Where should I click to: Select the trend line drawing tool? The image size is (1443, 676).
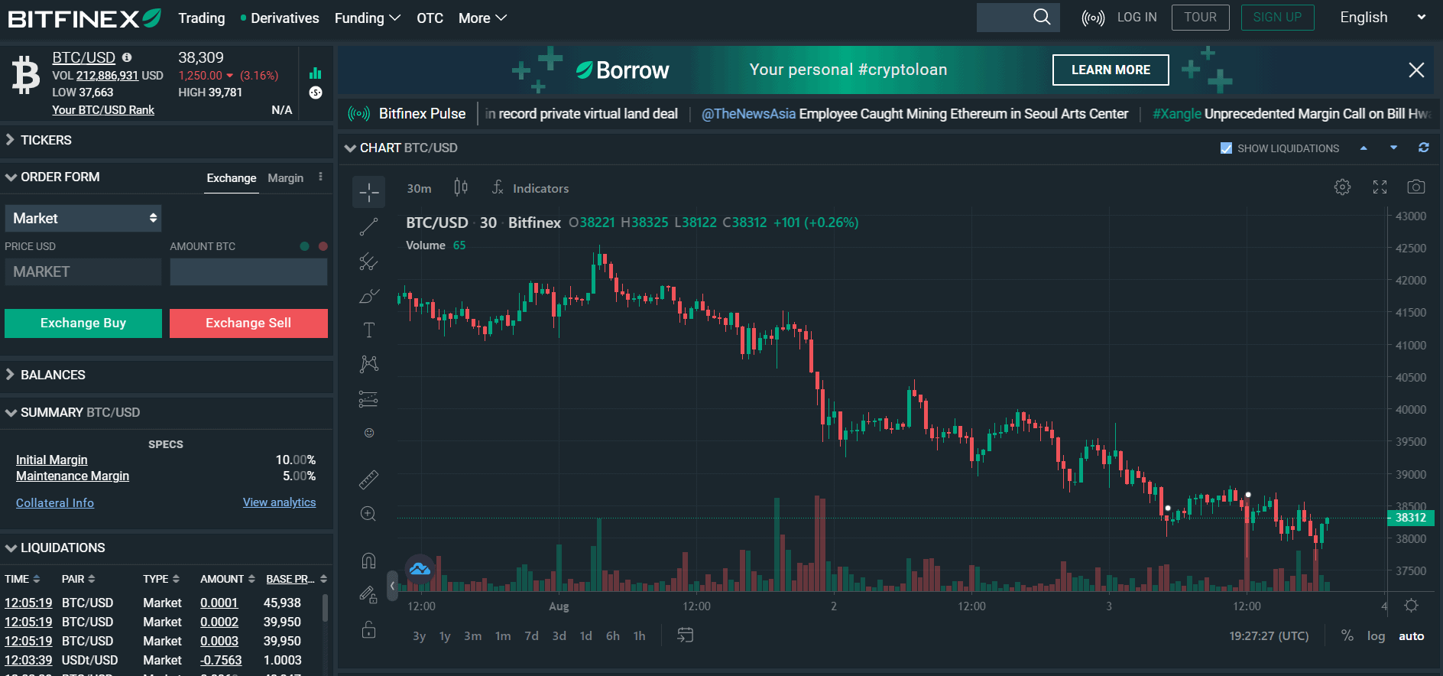(368, 226)
